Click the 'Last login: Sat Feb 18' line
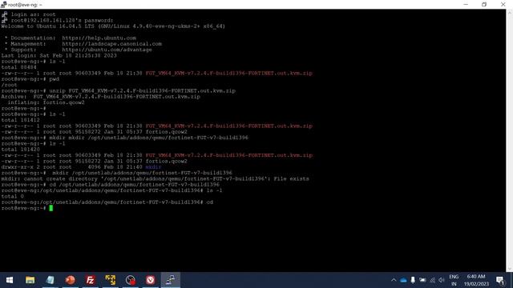The image size is (513, 288). 59,55
